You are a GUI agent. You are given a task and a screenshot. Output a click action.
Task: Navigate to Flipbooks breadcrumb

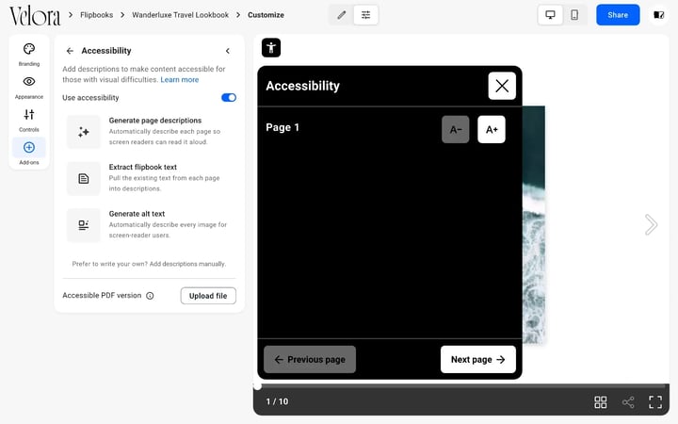click(96, 15)
